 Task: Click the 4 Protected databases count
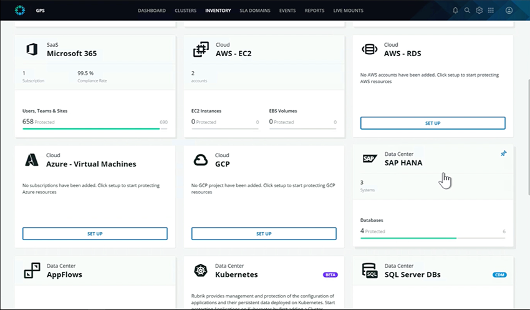[x=373, y=231]
